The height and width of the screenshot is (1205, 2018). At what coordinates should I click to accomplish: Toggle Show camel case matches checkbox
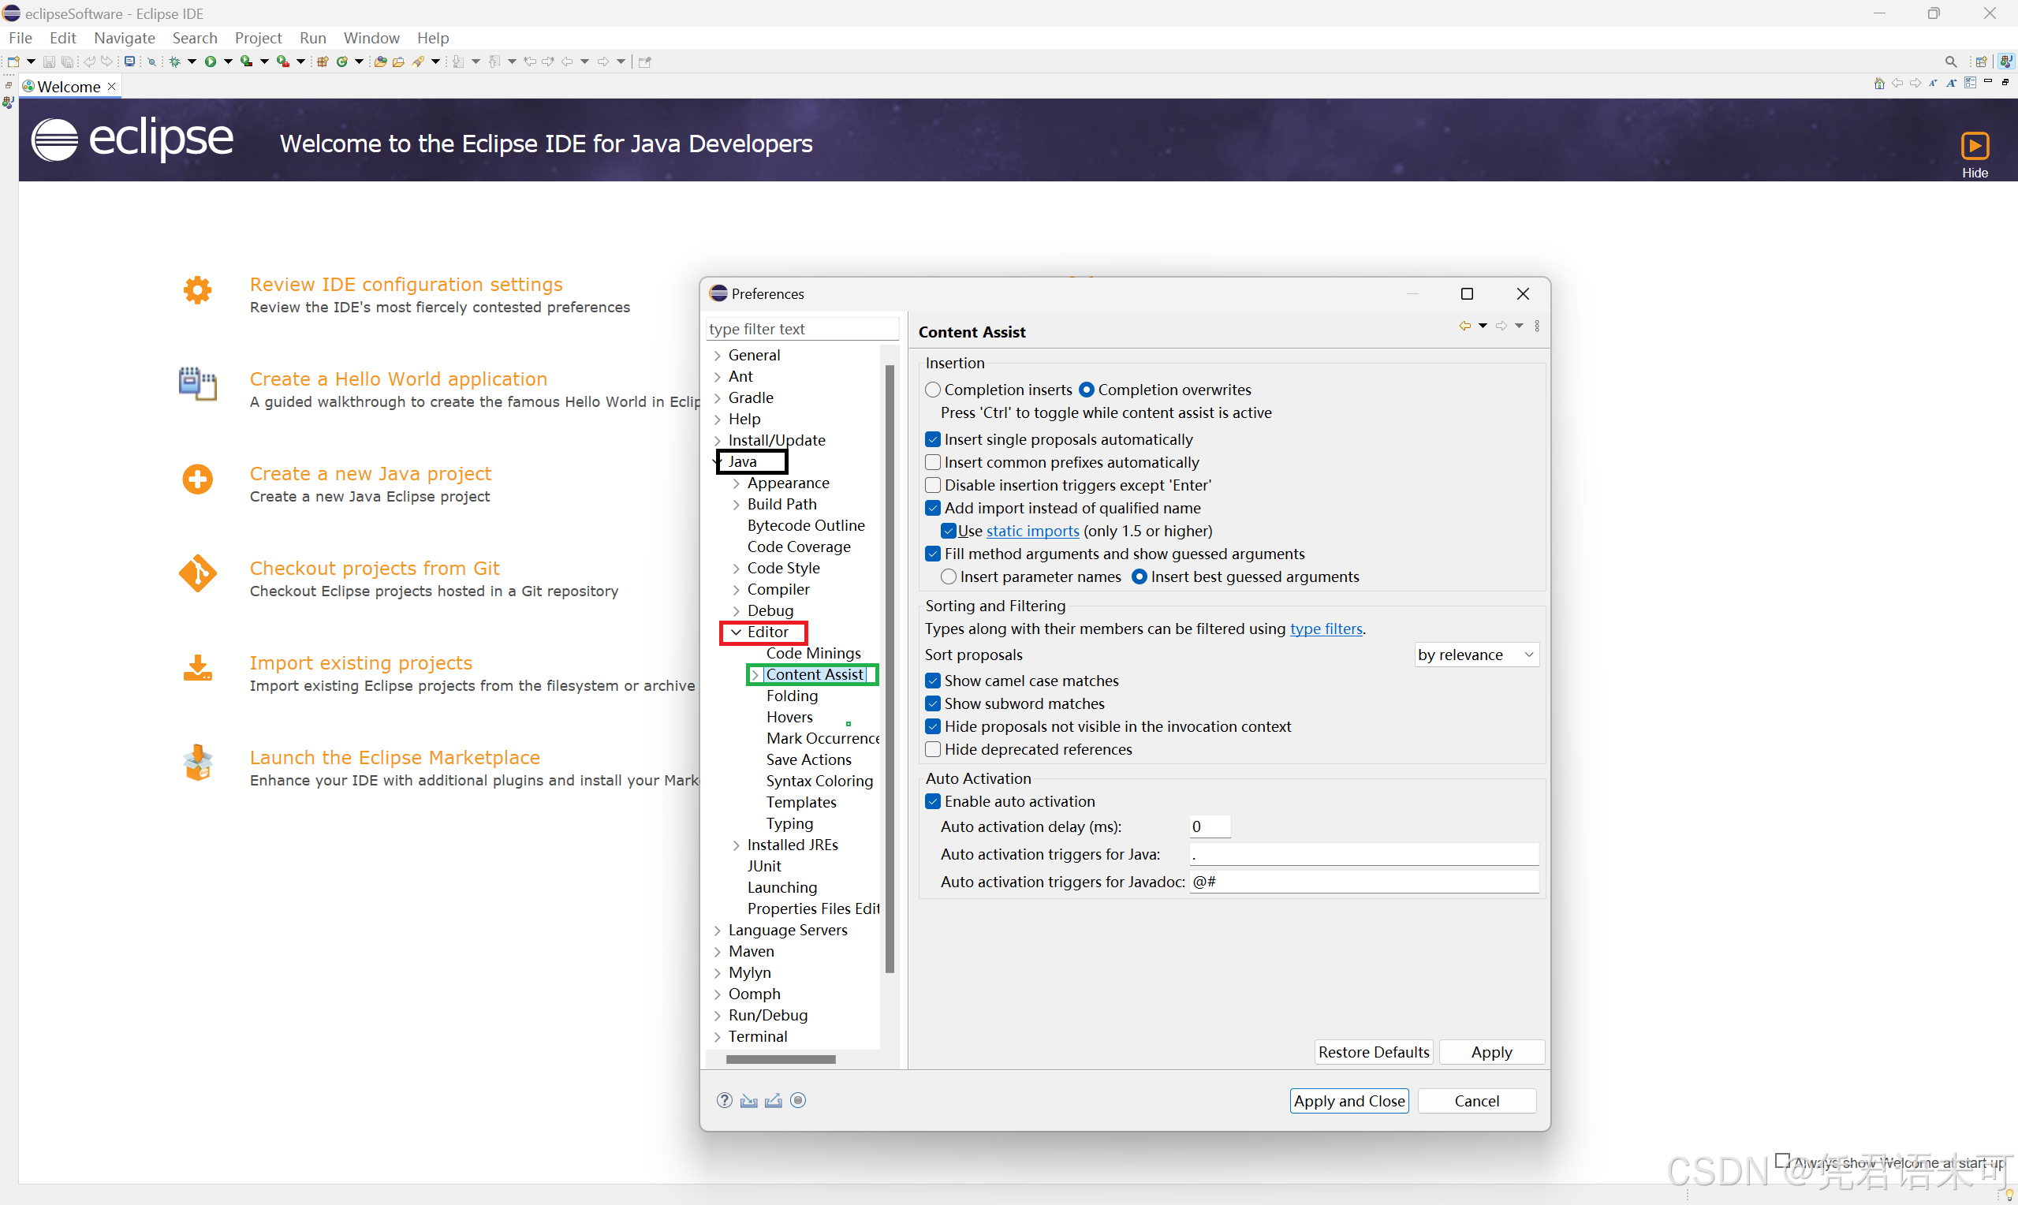coord(933,681)
